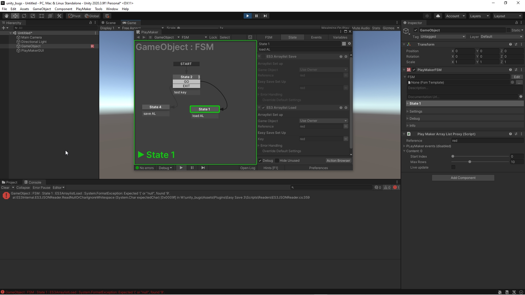Viewport: 525px width, 295px height.
Task: Adjust Start Index slider
Action: (x=480, y=157)
